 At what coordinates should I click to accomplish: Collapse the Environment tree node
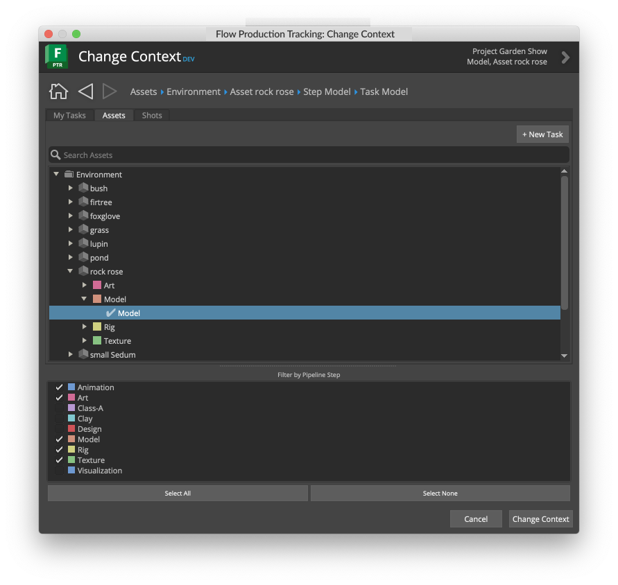click(x=56, y=174)
